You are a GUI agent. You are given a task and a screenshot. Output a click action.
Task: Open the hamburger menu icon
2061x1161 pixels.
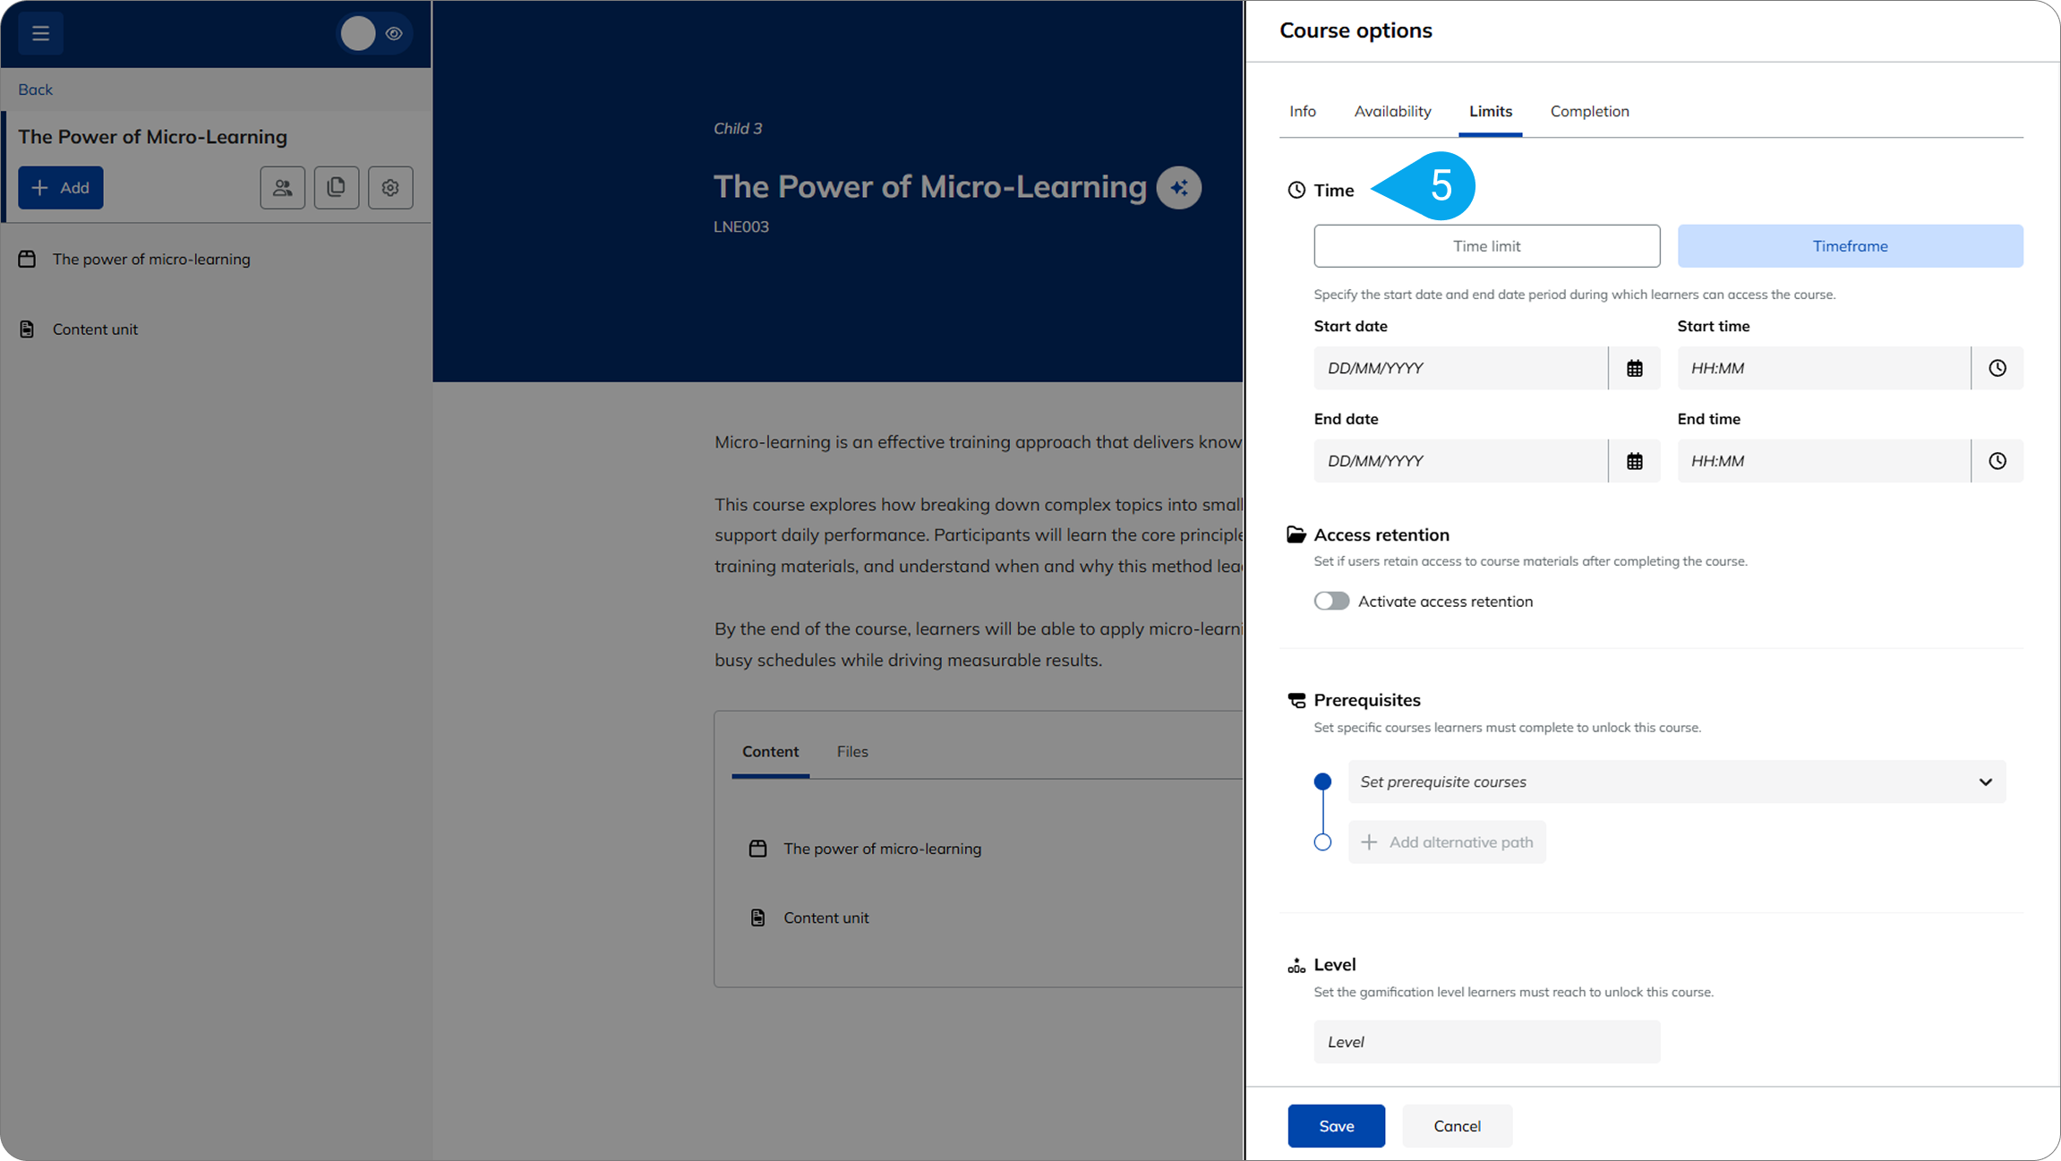(x=40, y=34)
